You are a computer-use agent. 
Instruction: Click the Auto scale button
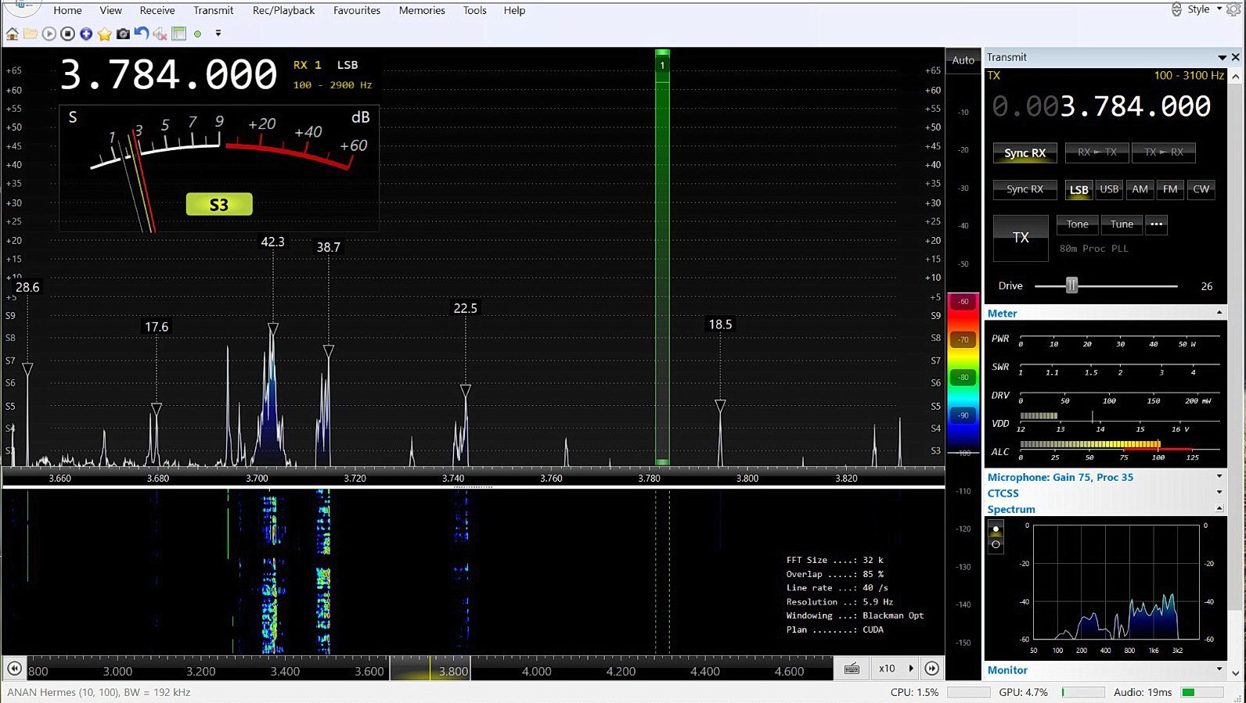pyautogui.click(x=963, y=60)
